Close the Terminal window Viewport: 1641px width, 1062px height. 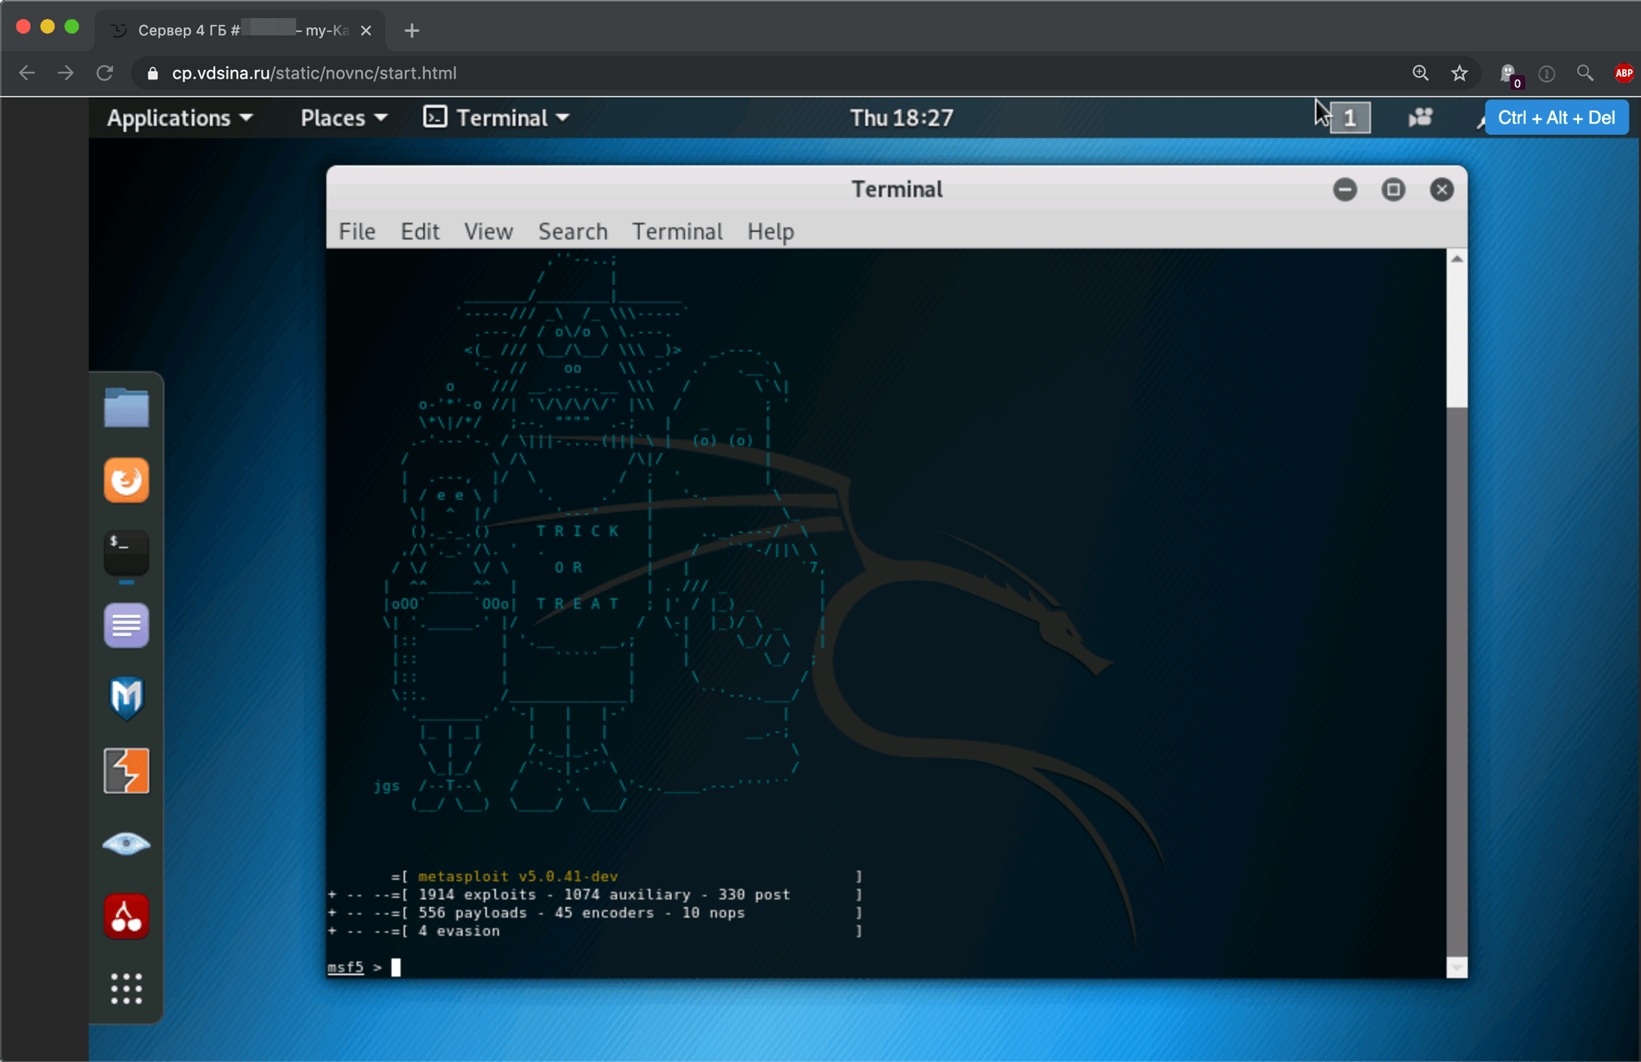point(1441,189)
